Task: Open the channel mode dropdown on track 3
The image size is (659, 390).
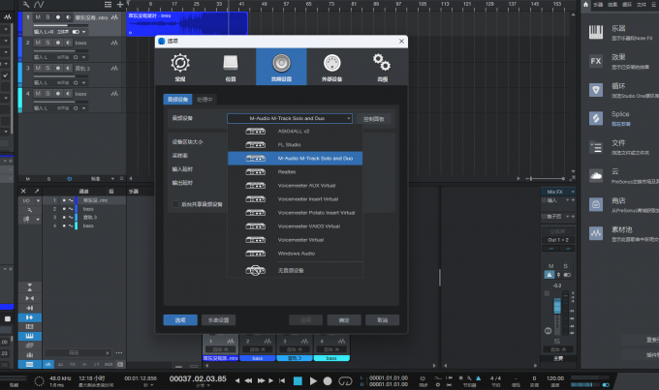Action: [84, 82]
